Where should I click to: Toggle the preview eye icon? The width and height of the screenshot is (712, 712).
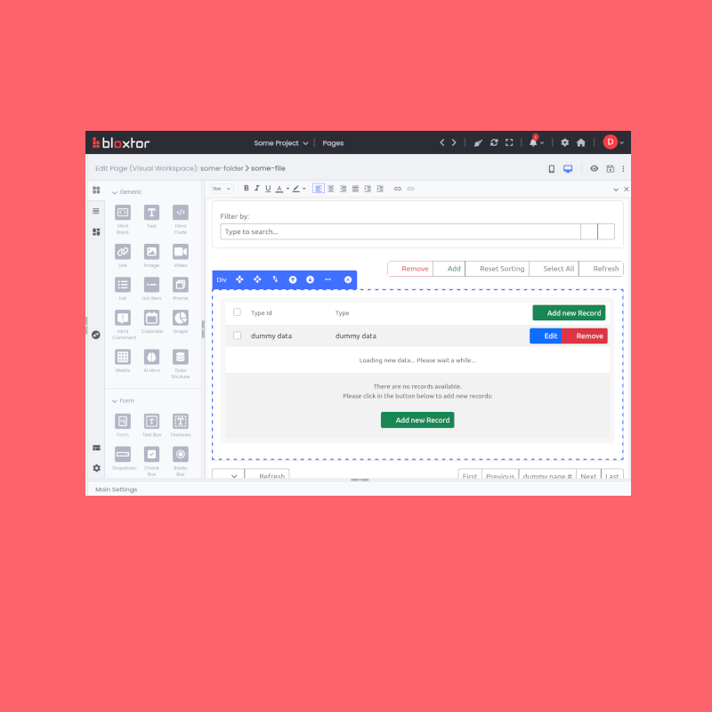[x=594, y=168]
